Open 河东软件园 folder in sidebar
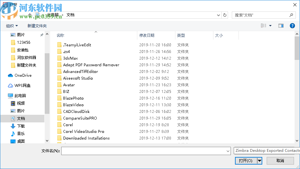The image size is (300, 169). [x=23, y=58]
